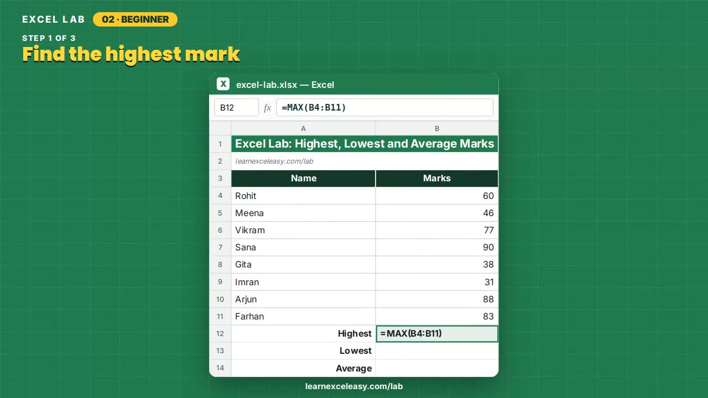Click the fx insert function icon
This screenshot has height=398, width=708.
click(268, 108)
